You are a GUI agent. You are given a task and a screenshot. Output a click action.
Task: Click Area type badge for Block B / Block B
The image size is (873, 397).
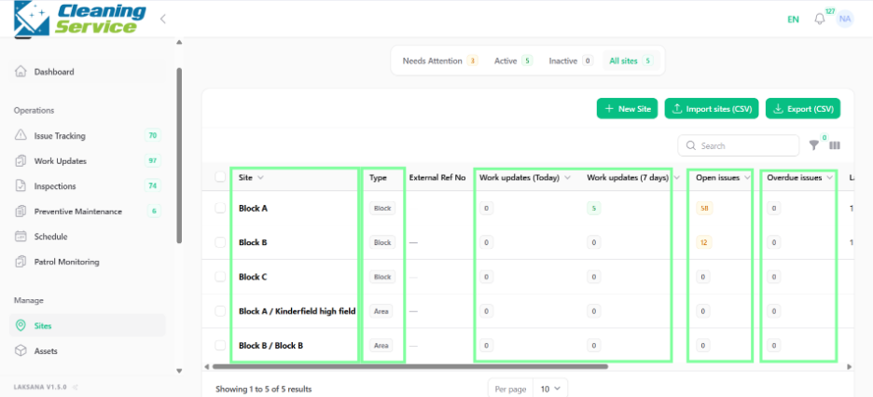click(381, 346)
